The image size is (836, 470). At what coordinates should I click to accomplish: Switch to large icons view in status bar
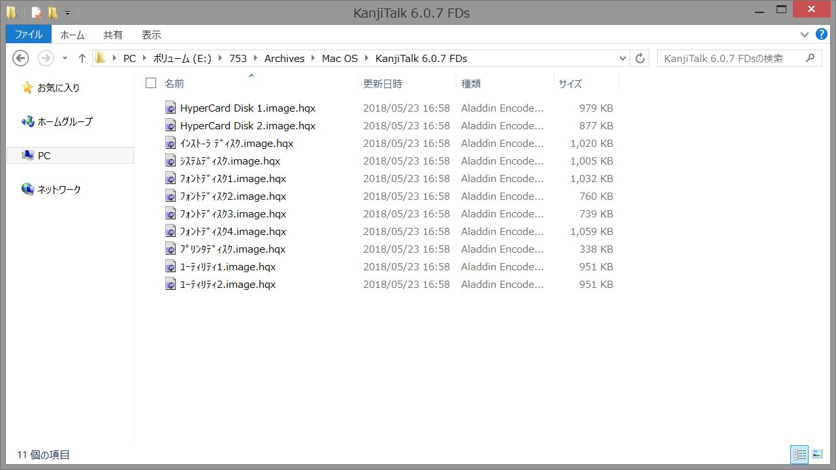[x=816, y=454]
